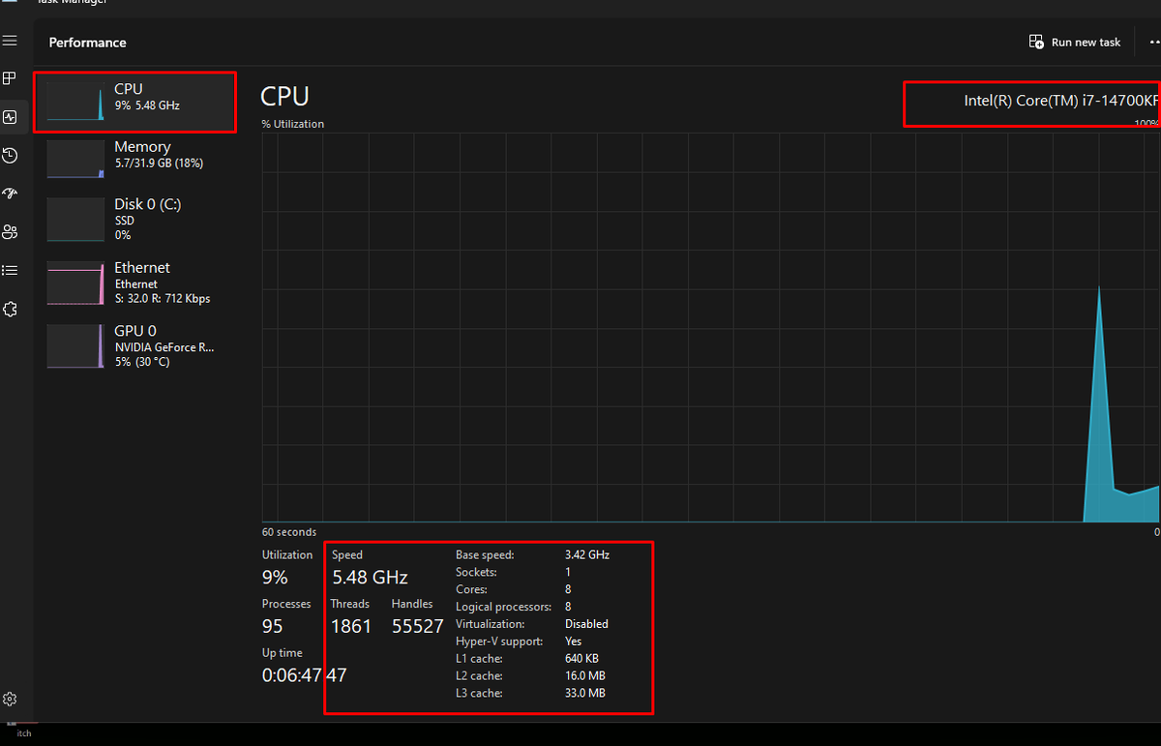
Task: Click the Run new task icon
Action: [1035, 42]
